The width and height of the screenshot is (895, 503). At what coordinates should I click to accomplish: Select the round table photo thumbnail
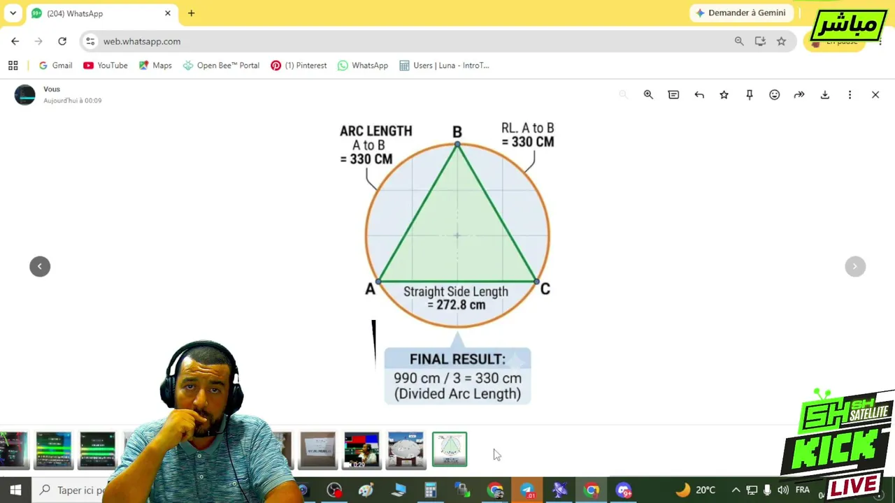[406, 450]
